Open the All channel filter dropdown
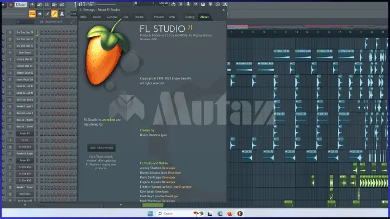The width and height of the screenshot is (390, 219). [25, 22]
